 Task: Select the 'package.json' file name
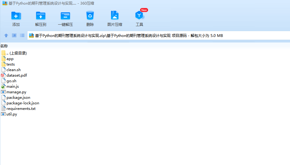[x=18, y=98]
